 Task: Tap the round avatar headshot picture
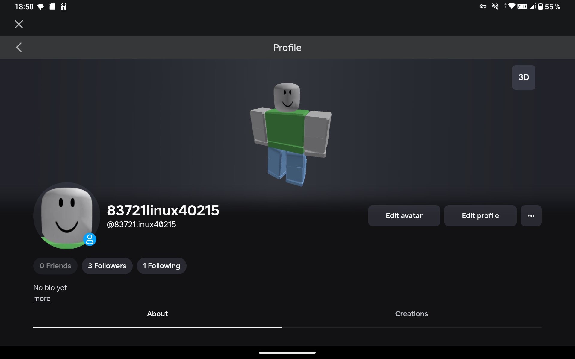click(66, 216)
